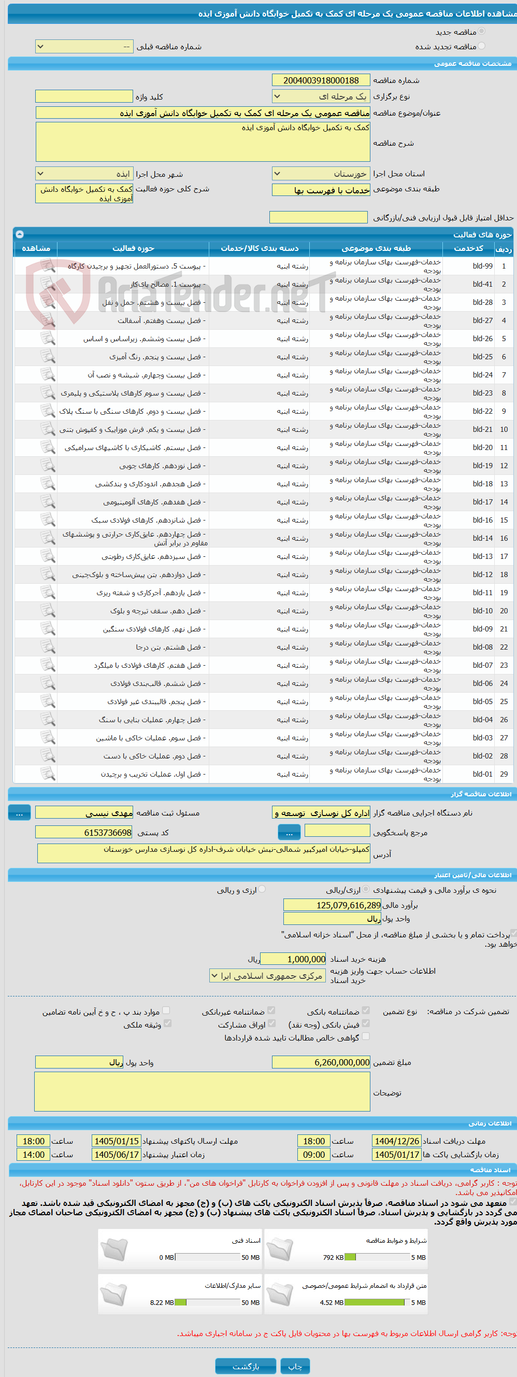Click the ellipsis button next to مسئول ثبت مناقصه
The width and height of the screenshot is (517, 1377).
point(19,812)
